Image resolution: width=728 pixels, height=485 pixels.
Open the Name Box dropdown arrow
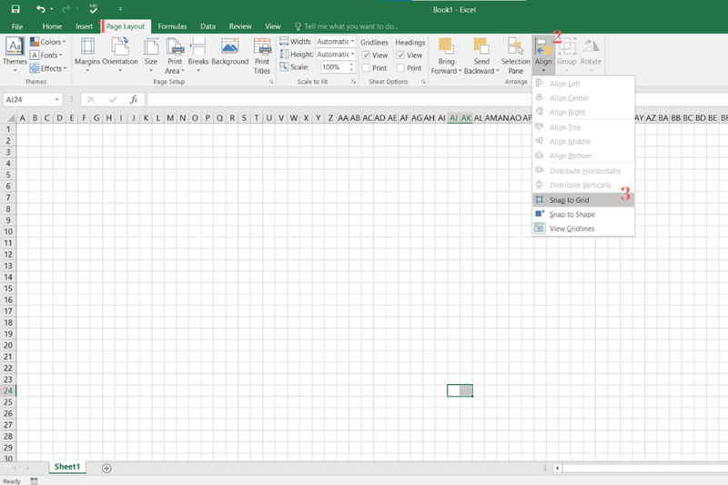pyautogui.click(x=56, y=99)
